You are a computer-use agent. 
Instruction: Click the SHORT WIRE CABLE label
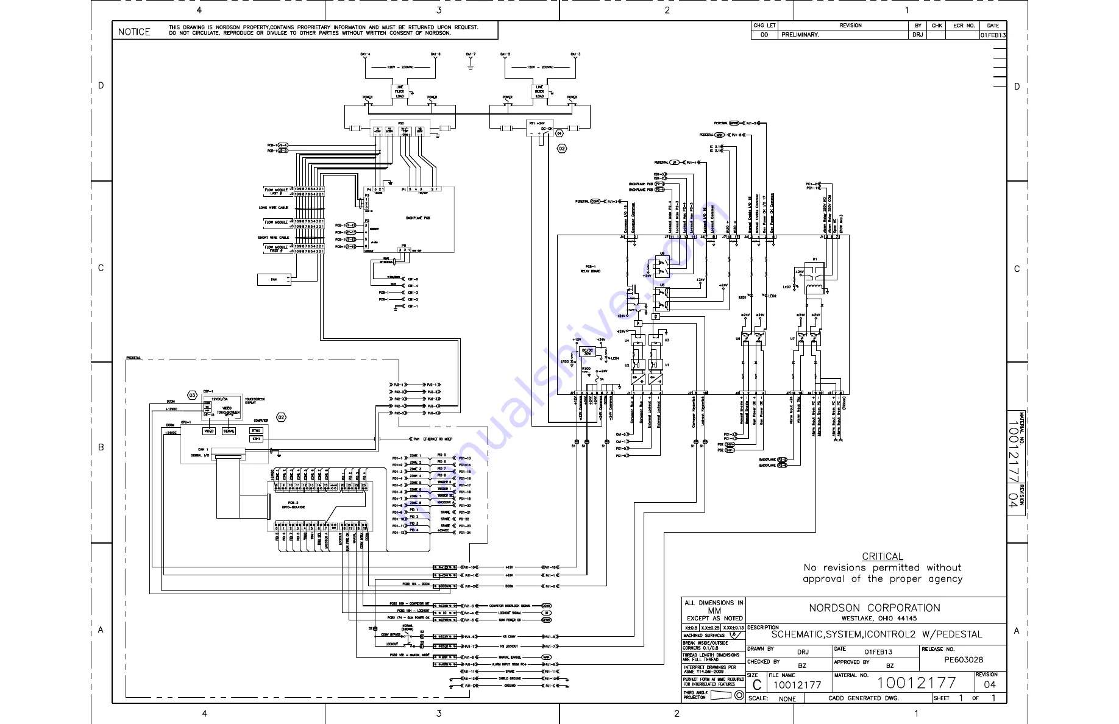(273, 238)
